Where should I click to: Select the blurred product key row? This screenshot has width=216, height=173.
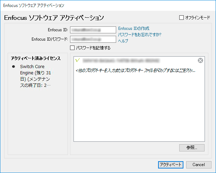point(139,60)
